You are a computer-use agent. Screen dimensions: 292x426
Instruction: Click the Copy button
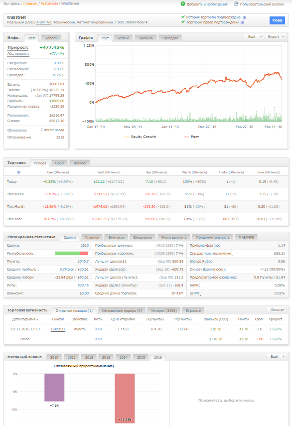(277, 20)
